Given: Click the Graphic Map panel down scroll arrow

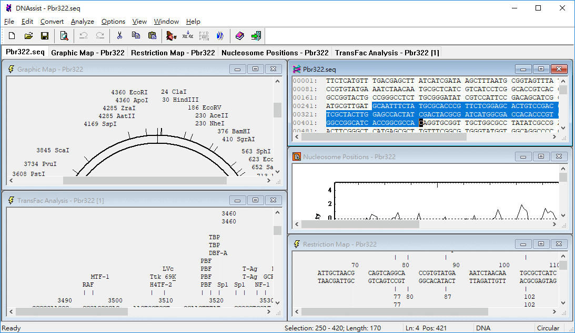Looking at the screenshot, I should [278, 171].
